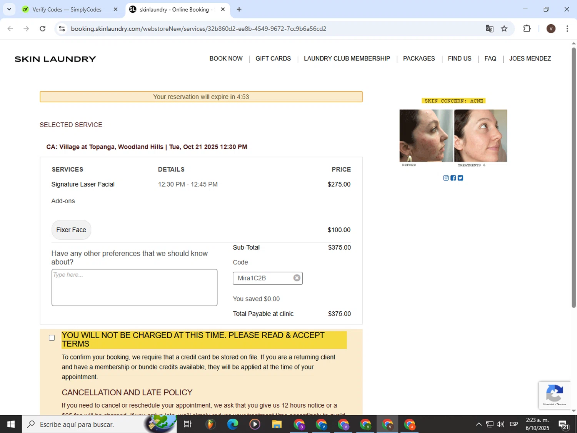Switch keyboard language ESP
Screen dimensions: 577x433
[514, 424]
